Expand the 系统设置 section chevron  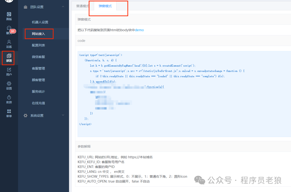point(63,115)
